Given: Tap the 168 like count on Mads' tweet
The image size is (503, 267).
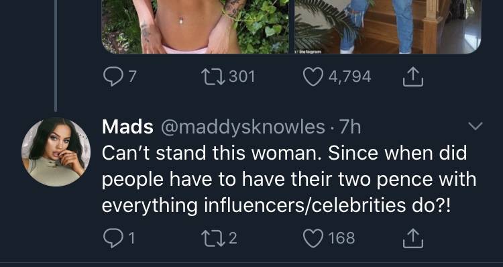Looking at the screenshot, I should coord(341,238).
